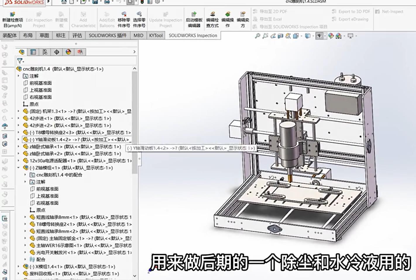The image size is (416, 280).
Task: Toggle the Hide/Show Items eye button
Action: tap(319, 36)
